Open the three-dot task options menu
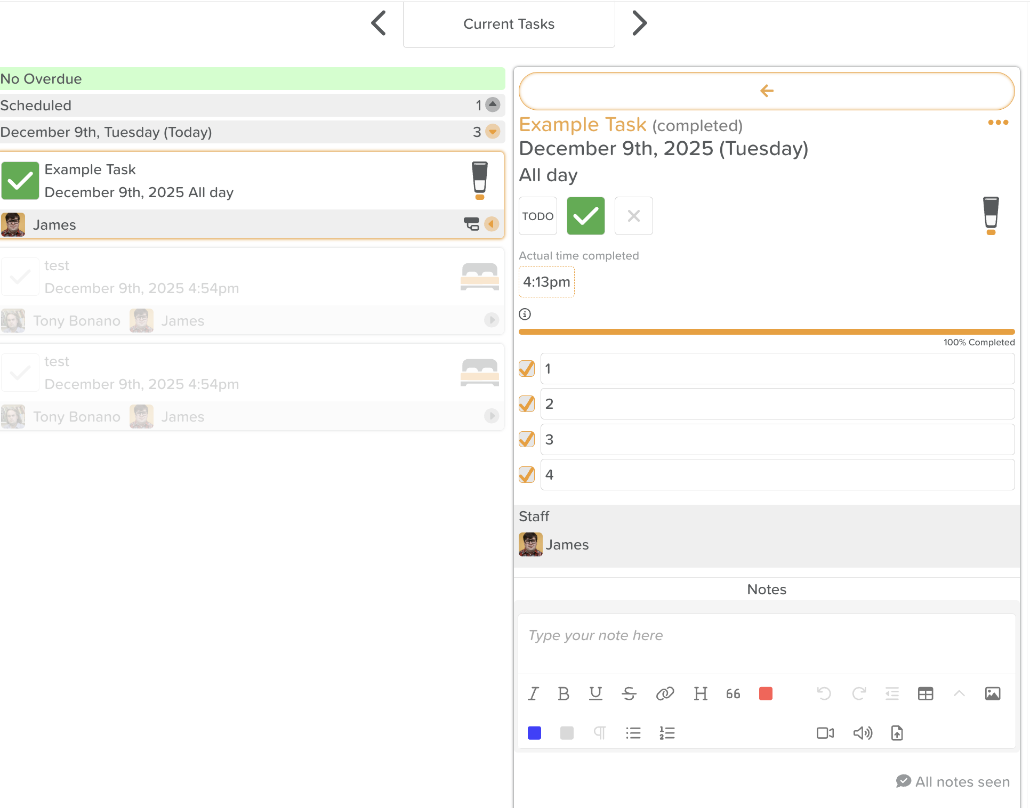The width and height of the screenshot is (1030, 808). point(997,123)
